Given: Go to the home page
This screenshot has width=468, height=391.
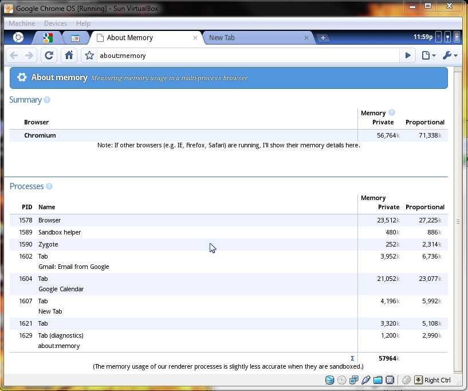Looking at the screenshot, I should (x=69, y=56).
